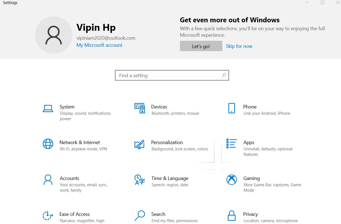The image size is (341, 224).
Task: Choose Skip for now link
Action: coord(239,46)
